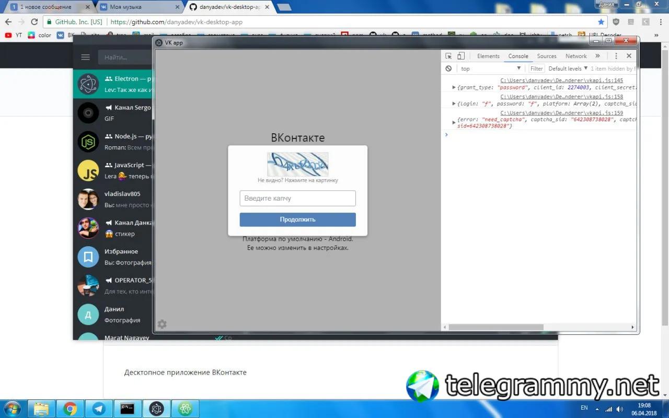Open the 'color' bookmark
Viewport: 669px width, 418px height.
tap(40, 35)
